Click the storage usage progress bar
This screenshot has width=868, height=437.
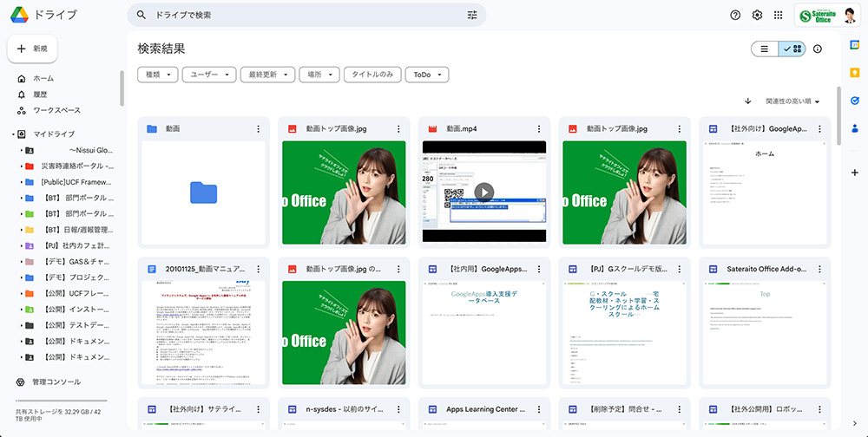(x=61, y=401)
